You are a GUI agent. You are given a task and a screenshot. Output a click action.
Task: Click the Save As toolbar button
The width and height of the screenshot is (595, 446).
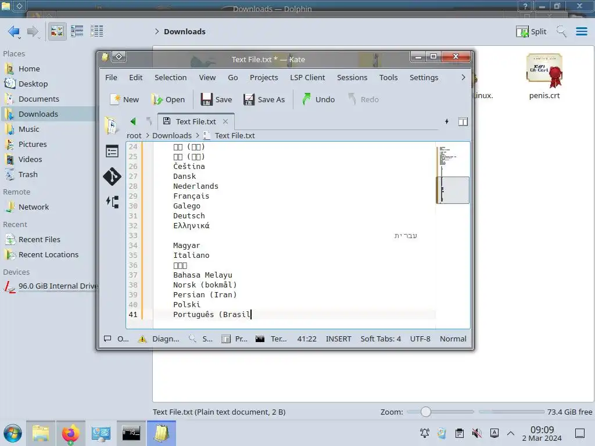(264, 99)
